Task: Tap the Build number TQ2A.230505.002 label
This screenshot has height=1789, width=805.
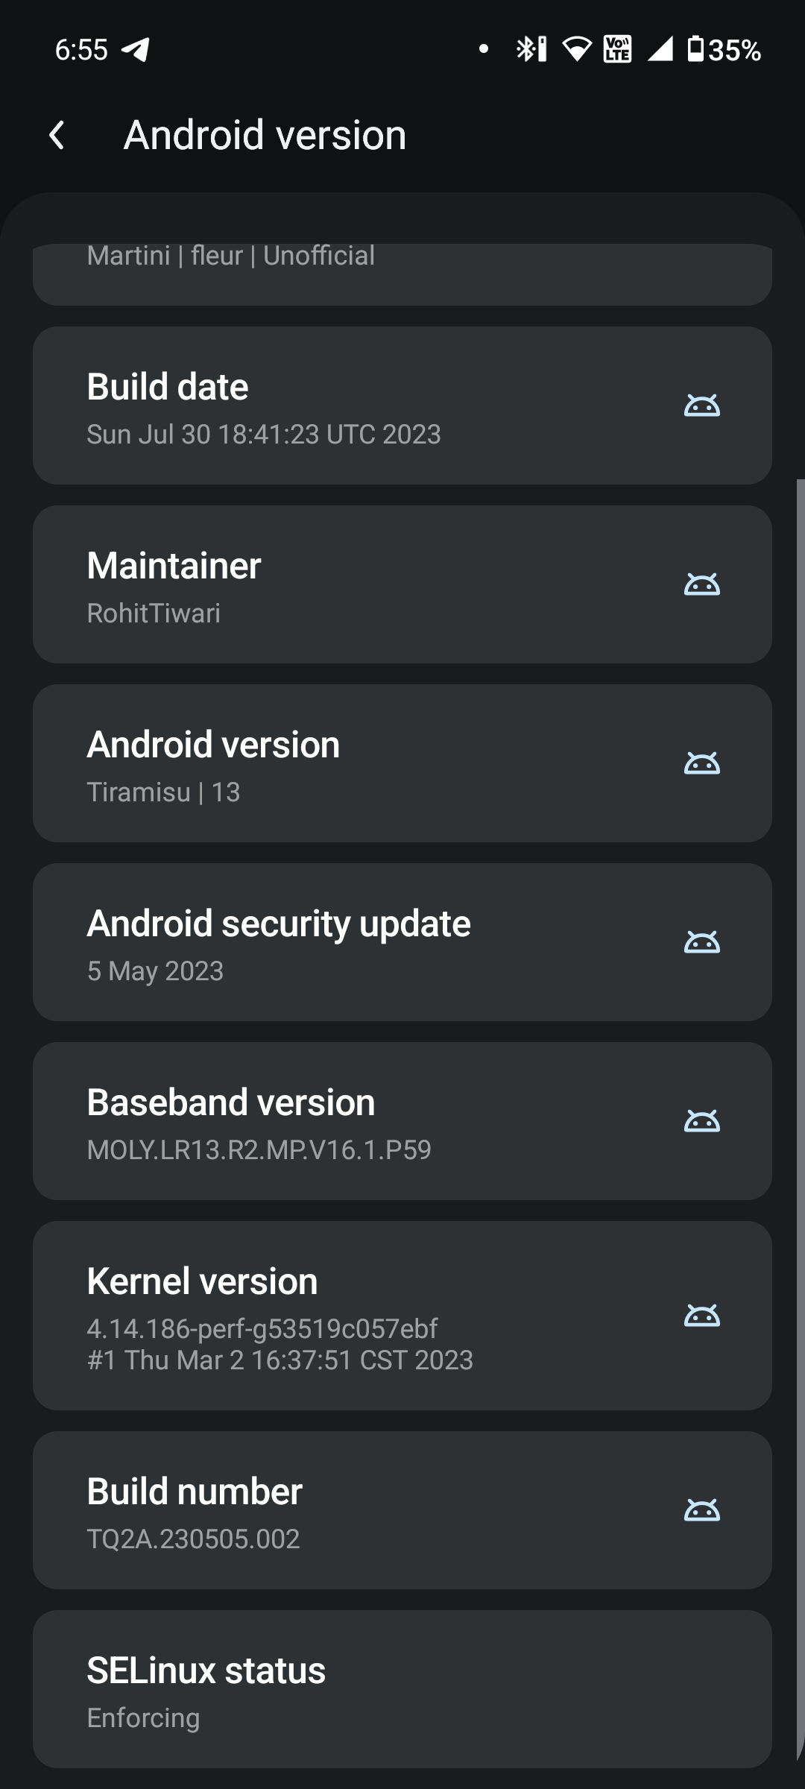Action: pos(194,1539)
